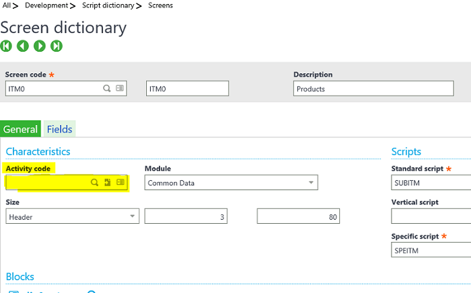Click the Specific script field with SPEITM
This screenshot has width=471, height=293.
pyautogui.click(x=431, y=251)
